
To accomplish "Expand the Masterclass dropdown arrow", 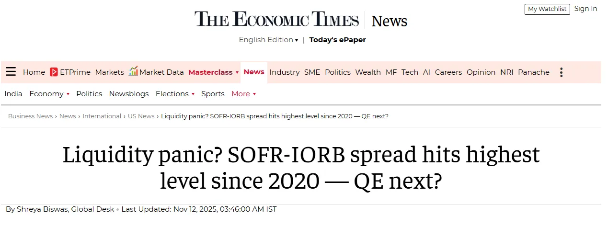I will point(237,73).
